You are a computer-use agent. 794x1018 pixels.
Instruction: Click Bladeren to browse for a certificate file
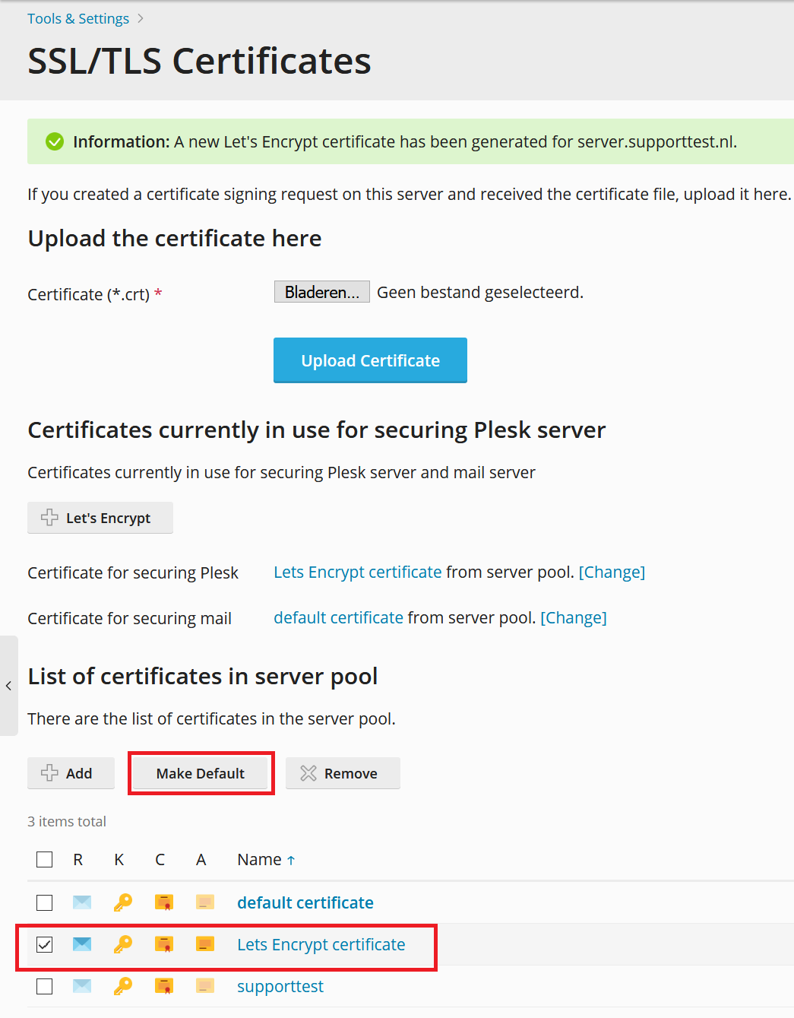[x=322, y=292]
